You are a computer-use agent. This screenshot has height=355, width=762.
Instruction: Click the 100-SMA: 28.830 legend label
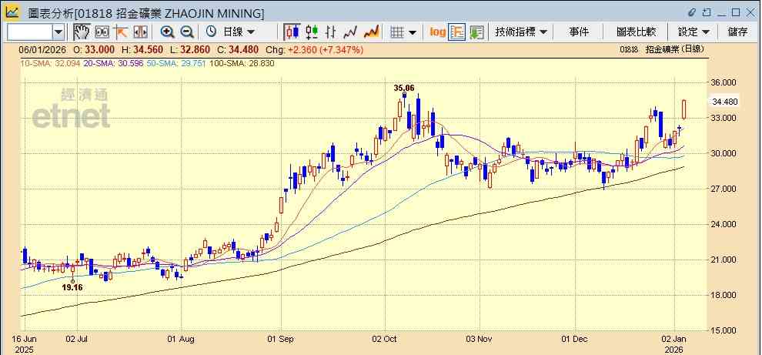point(242,63)
